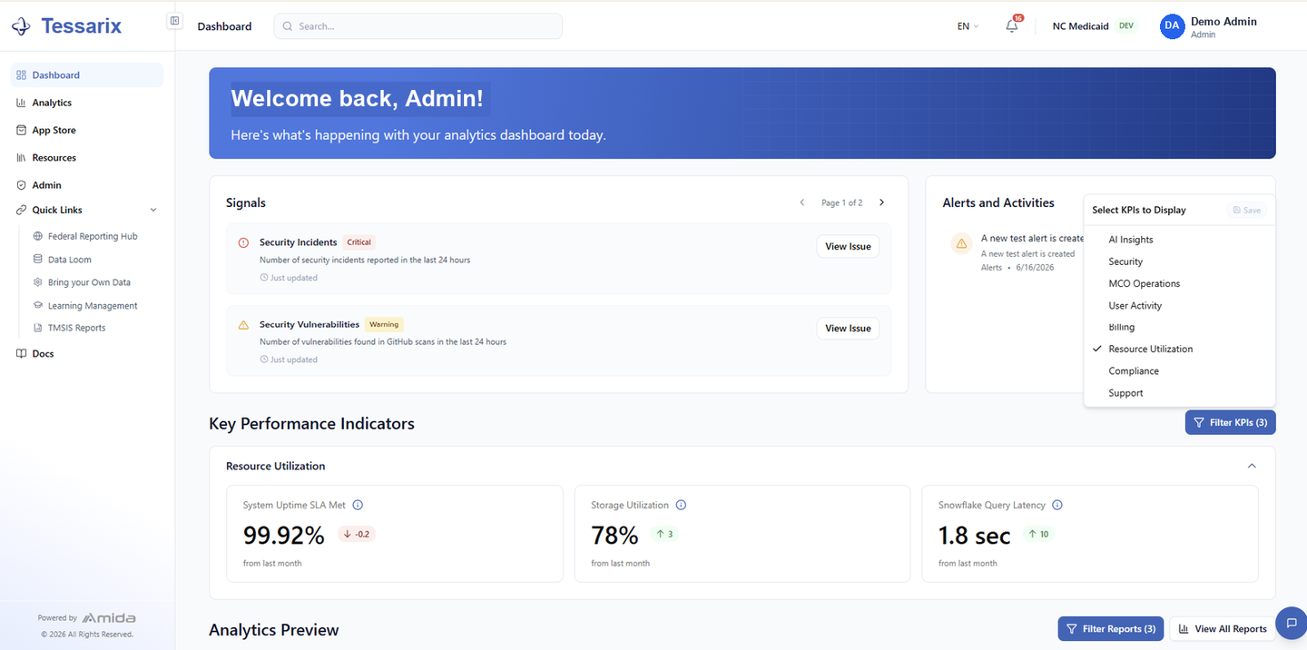Click the test alert warning icon

click(960, 243)
